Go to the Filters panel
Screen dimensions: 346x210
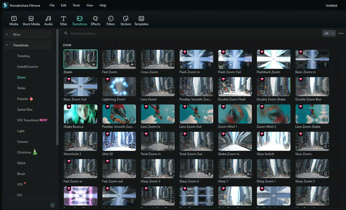tap(111, 21)
